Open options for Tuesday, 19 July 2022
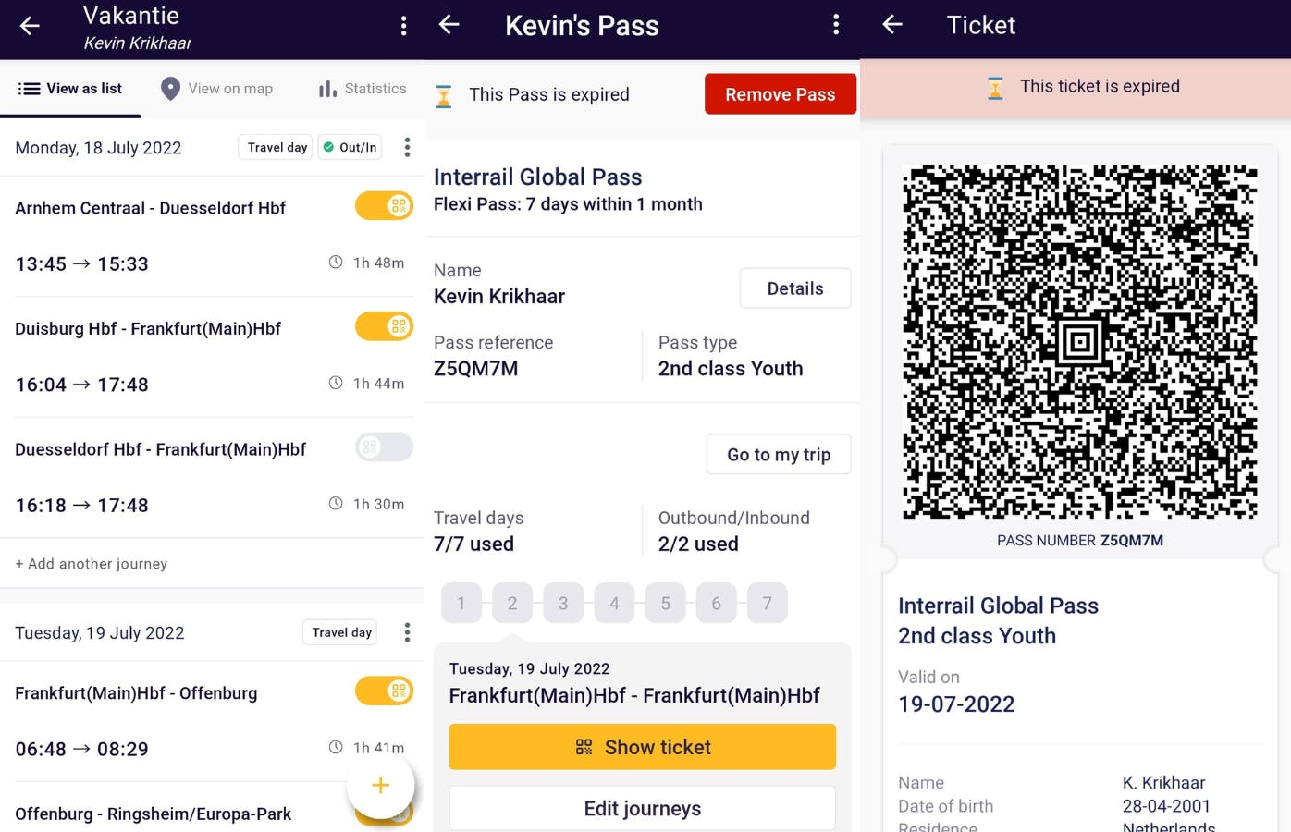Image resolution: width=1291 pixels, height=832 pixels. 407,633
